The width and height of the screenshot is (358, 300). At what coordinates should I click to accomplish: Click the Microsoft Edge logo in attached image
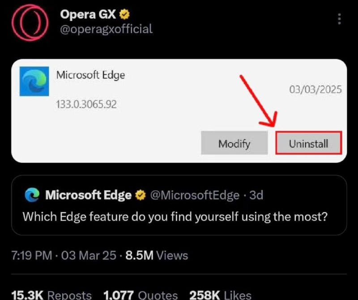coord(34,81)
